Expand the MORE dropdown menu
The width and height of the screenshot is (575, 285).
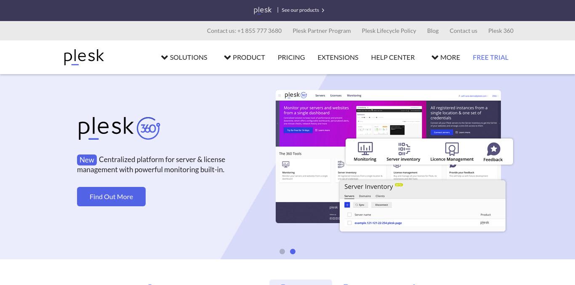[446, 57]
